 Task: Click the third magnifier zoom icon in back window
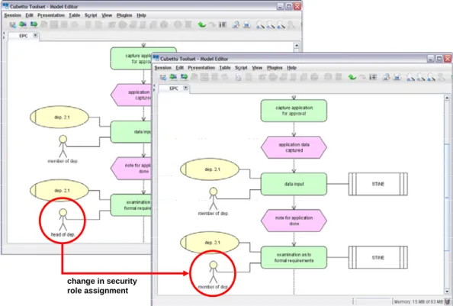tap(281, 25)
